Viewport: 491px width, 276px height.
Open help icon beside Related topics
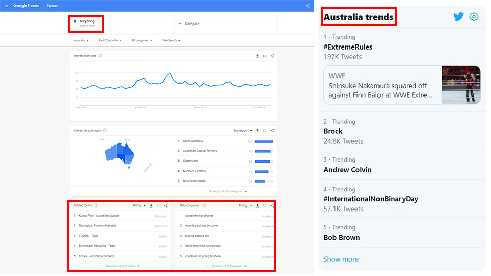tap(97, 205)
